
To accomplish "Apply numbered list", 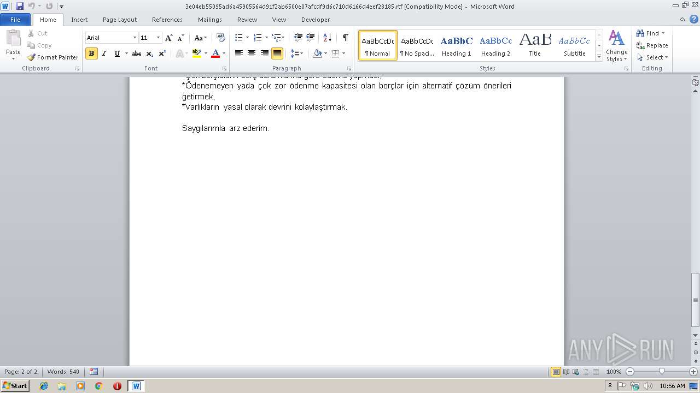I will (258, 38).
